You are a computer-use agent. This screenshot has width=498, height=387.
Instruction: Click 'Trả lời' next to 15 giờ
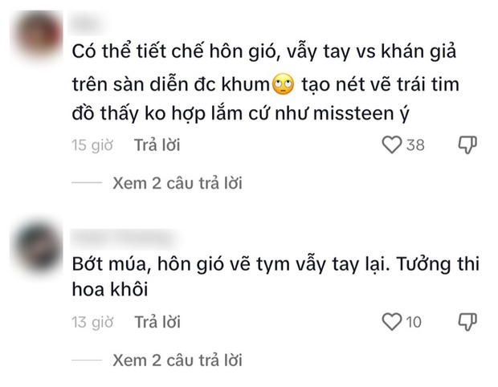click(157, 145)
